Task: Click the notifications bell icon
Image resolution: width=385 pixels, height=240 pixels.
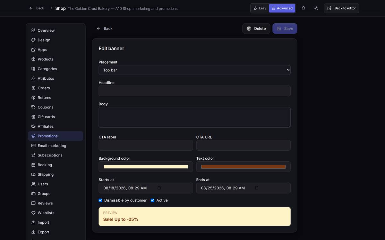Action: pyautogui.click(x=304, y=8)
